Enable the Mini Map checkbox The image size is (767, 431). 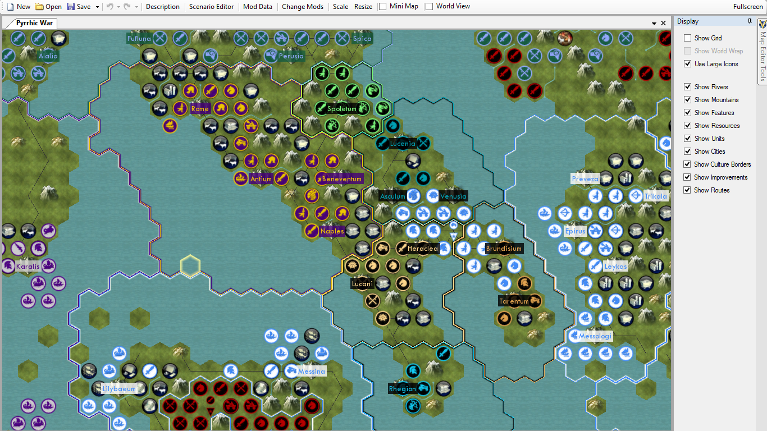382,7
